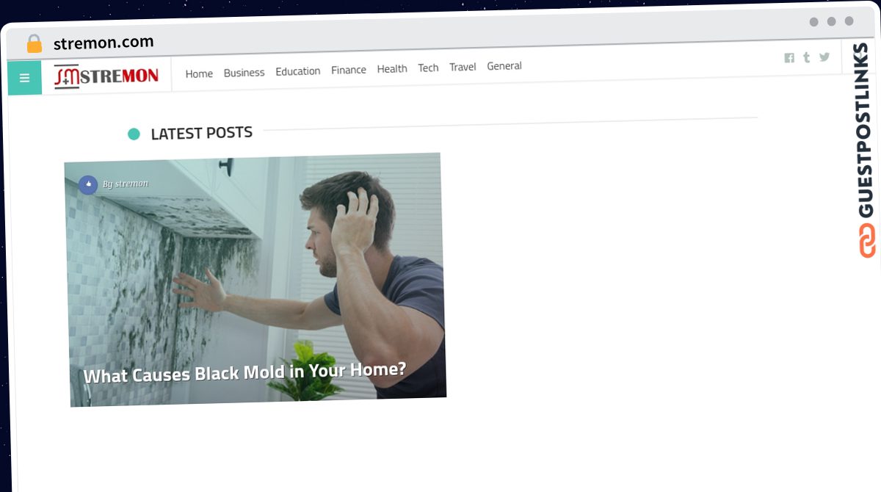Go to Home menu item
This screenshot has height=492, width=881.
click(x=199, y=73)
